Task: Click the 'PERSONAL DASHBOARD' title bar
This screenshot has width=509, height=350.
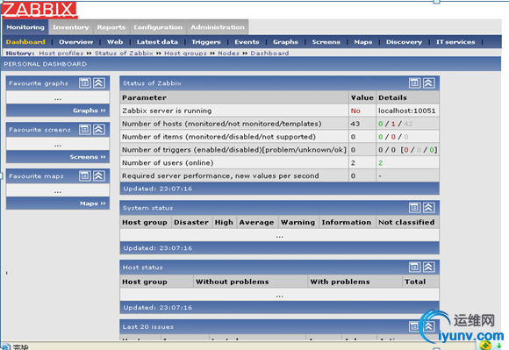Action: 251,64
